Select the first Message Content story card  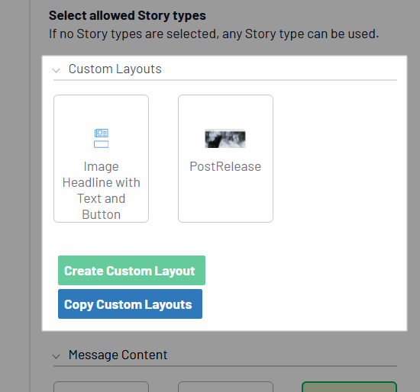102,387
